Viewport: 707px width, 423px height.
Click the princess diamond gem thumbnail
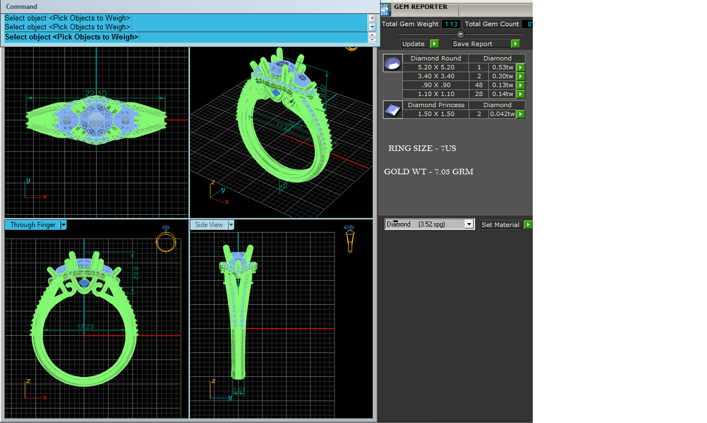pyautogui.click(x=392, y=110)
